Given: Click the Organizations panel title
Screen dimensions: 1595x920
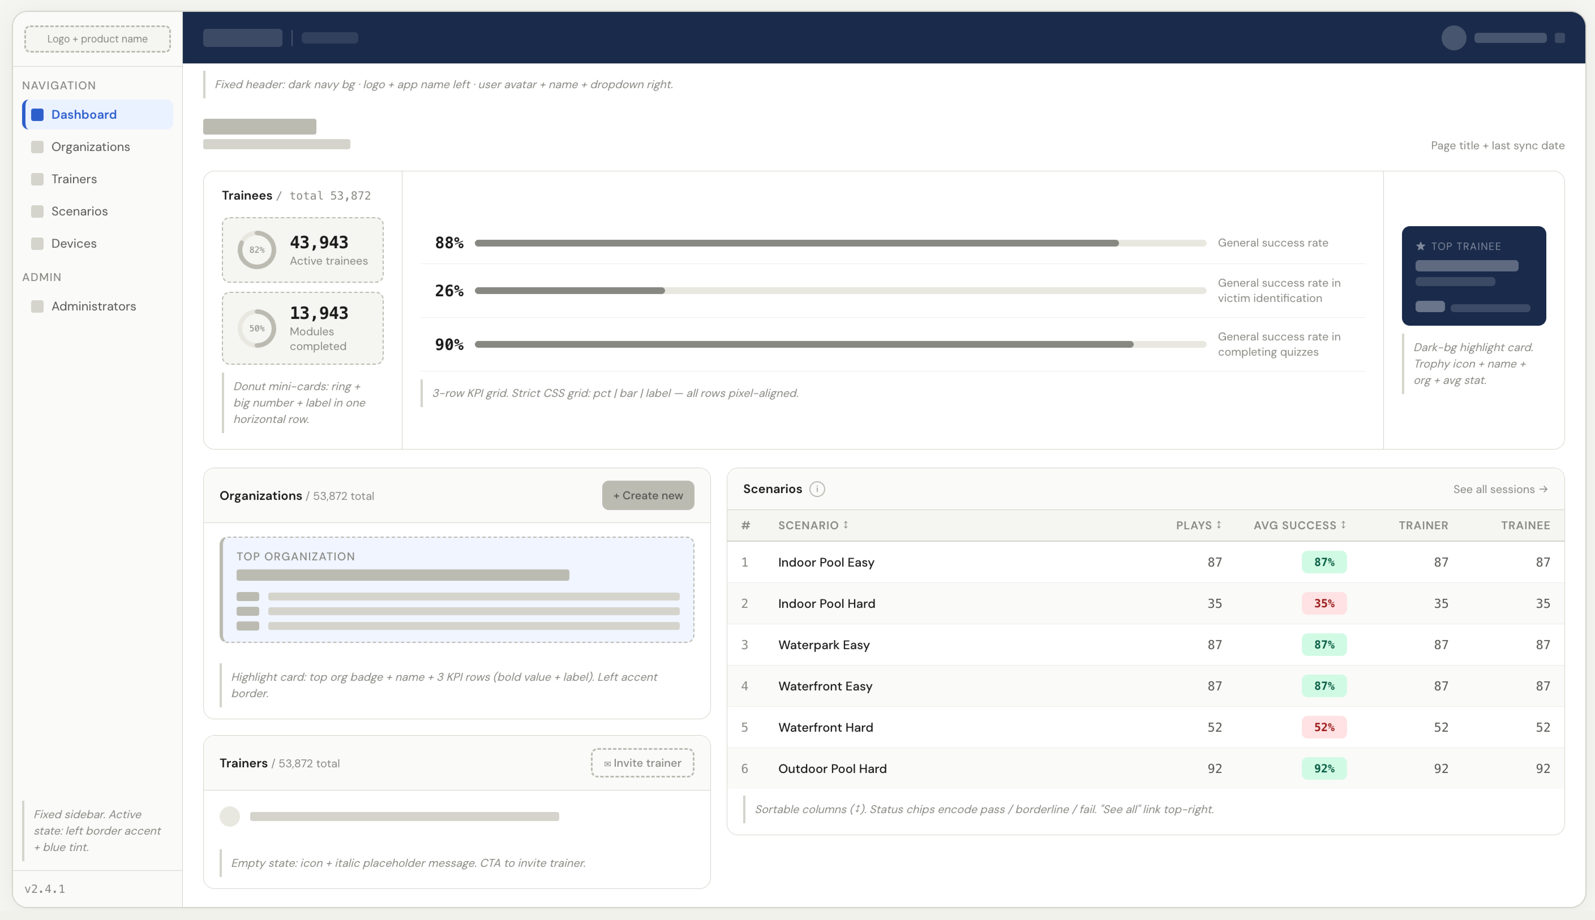Looking at the screenshot, I should [x=261, y=495].
